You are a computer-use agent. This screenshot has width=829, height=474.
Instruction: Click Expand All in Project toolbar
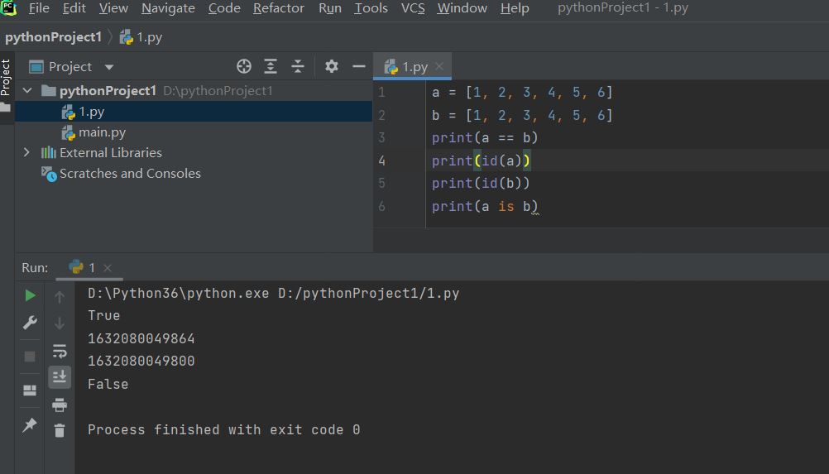[271, 66]
